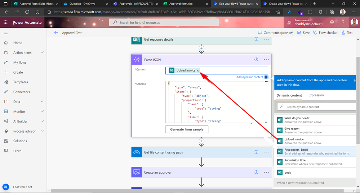Open Comments (preview) pane
The height and width of the screenshot is (193, 360).
pyautogui.click(x=276, y=33)
